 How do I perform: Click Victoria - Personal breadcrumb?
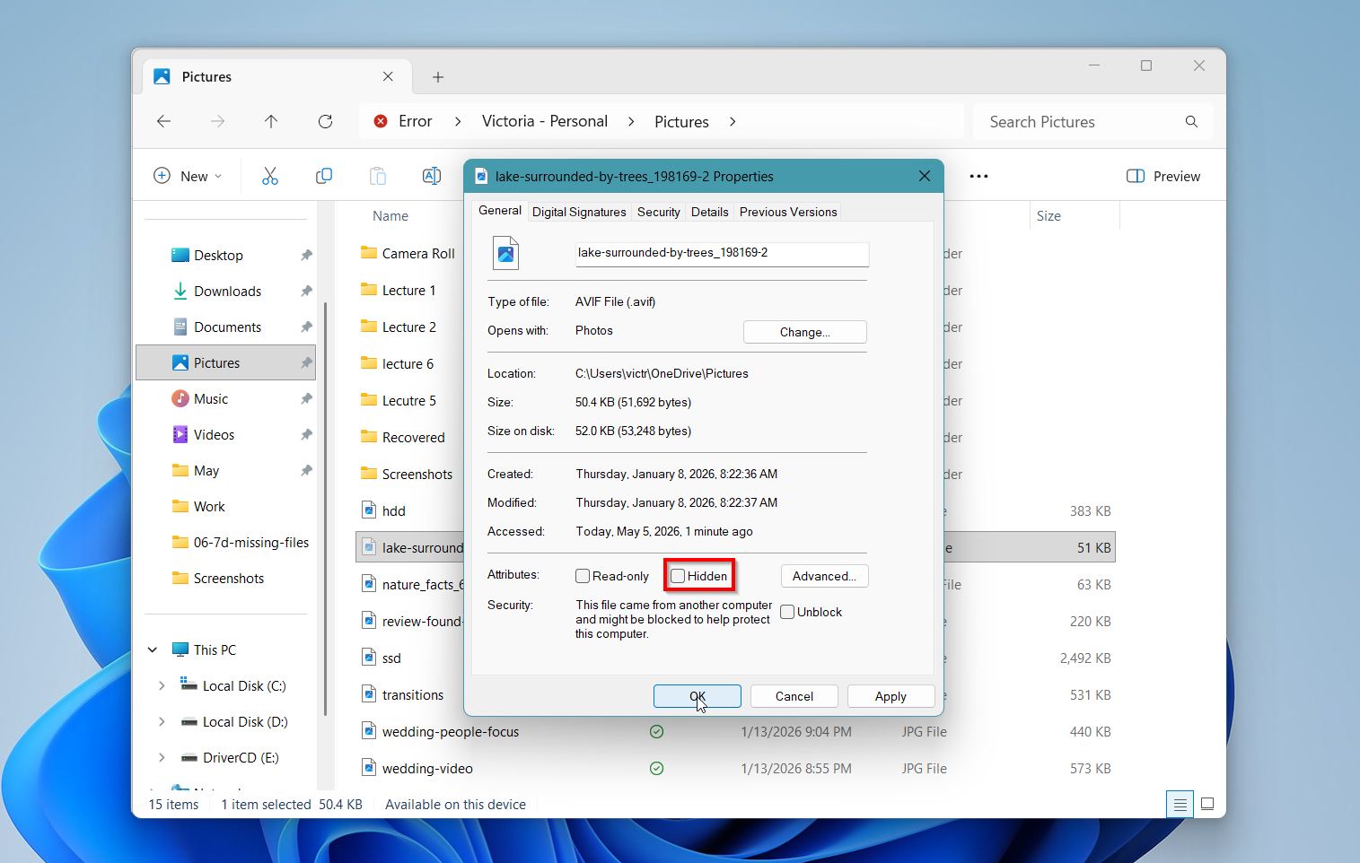(545, 121)
